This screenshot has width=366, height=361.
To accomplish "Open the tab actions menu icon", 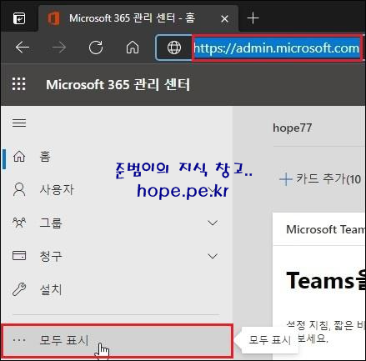I will click(x=19, y=18).
